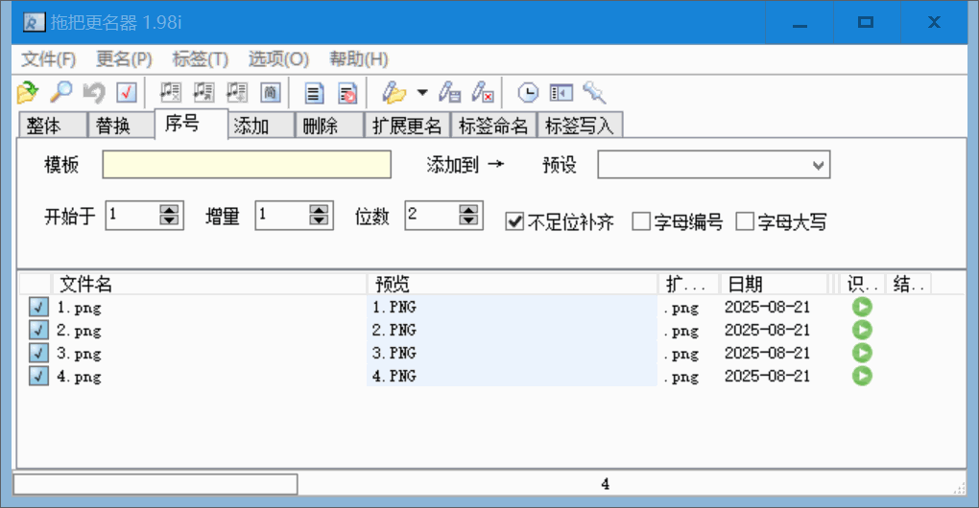Decrease the 位数 value with down arrow

(469, 220)
